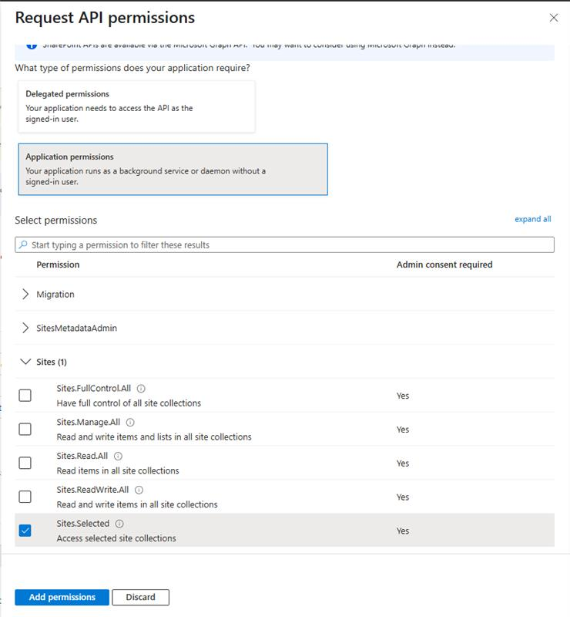Click the blue information banner icon
This screenshot has width=570, height=617.
(32, 46)
